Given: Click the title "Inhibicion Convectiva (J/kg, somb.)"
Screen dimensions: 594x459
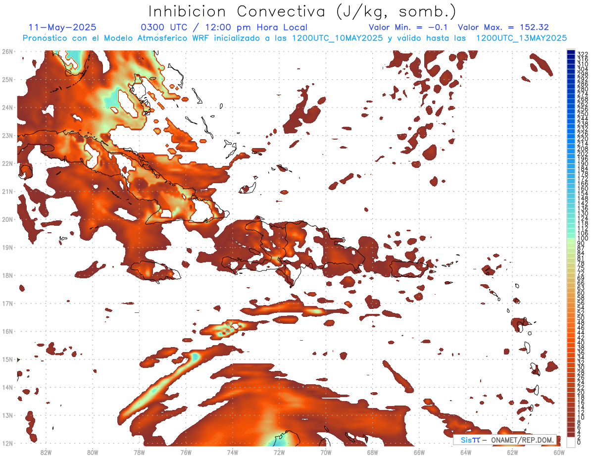Looking at the screenshot, I should [302, 12].
